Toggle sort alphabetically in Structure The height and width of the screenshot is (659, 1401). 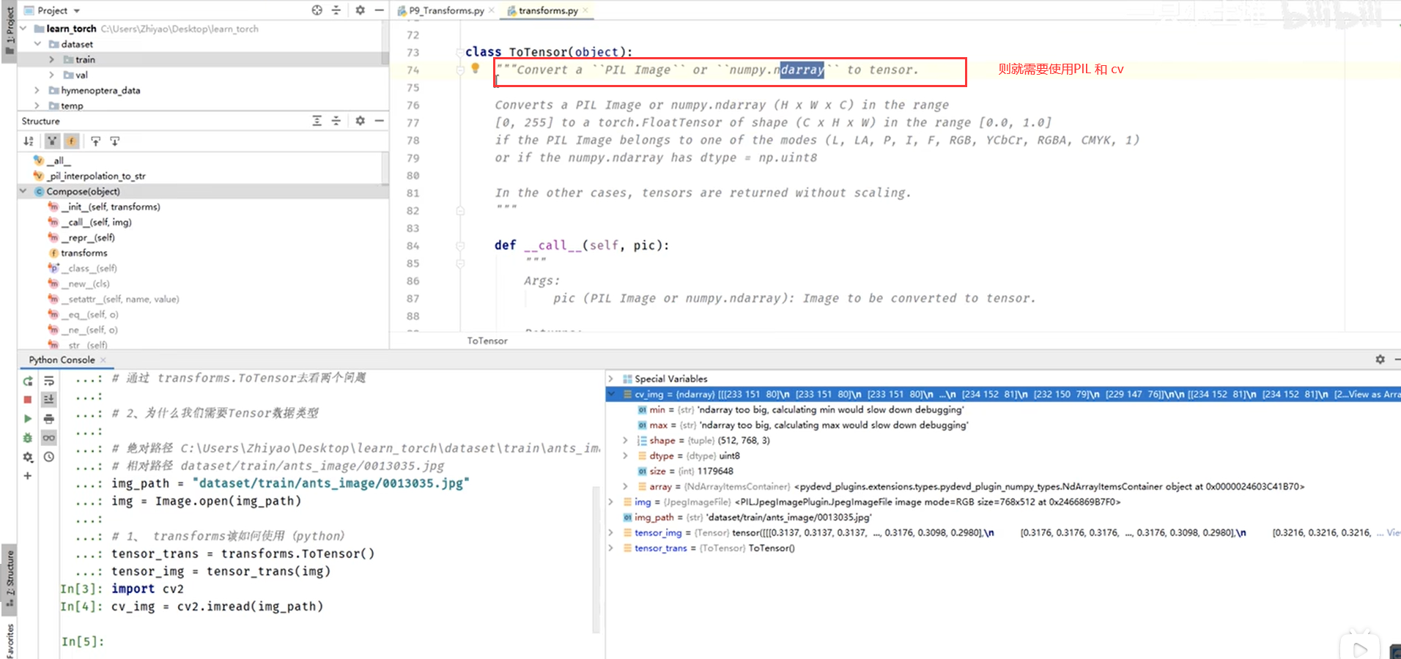[x=29, y=141]
